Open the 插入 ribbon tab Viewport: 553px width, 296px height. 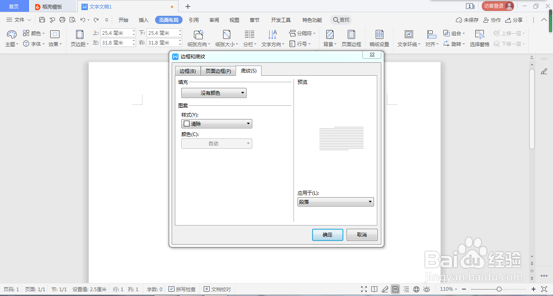143,19
